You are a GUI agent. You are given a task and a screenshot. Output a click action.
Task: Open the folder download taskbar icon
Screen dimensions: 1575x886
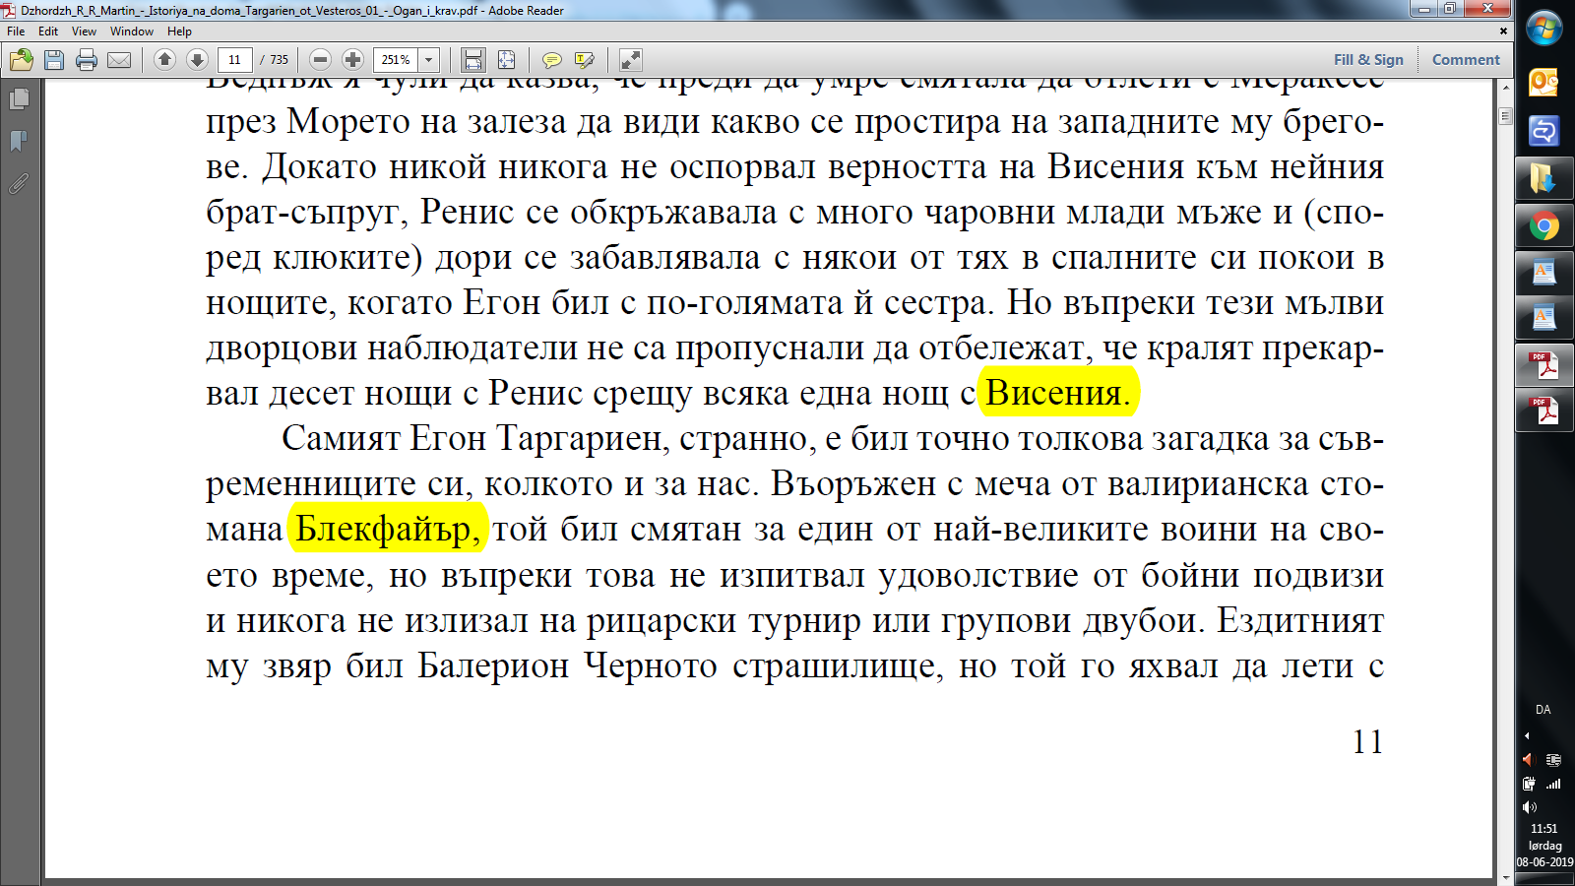(1543, 179)
